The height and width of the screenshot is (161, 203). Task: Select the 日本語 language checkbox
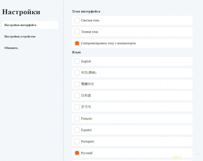coord(77,96)
